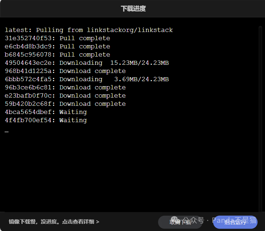This screenshot has height=231, width=265.
Task: Select the 49504643ec2e Downloading 15.23MB line
Action: tap(87, 63)
